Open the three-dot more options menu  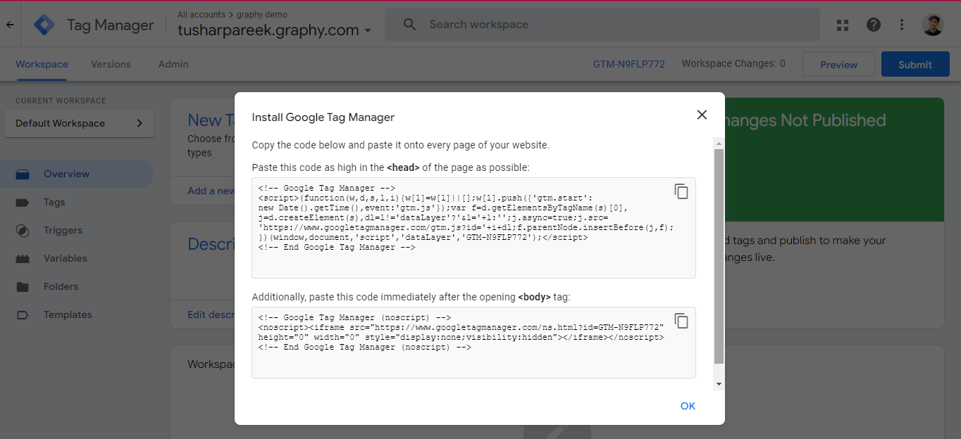tap(902, 25)
